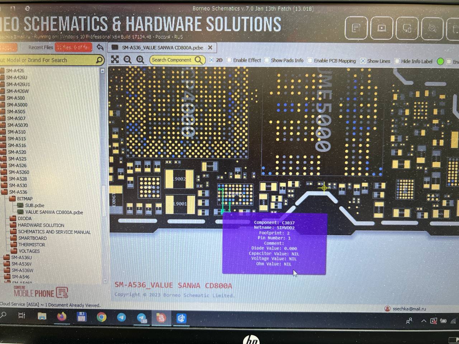Check Hide Info Label
Image resolution: width=459 pixels, height=344 pixels.
[x=397, y=61]
